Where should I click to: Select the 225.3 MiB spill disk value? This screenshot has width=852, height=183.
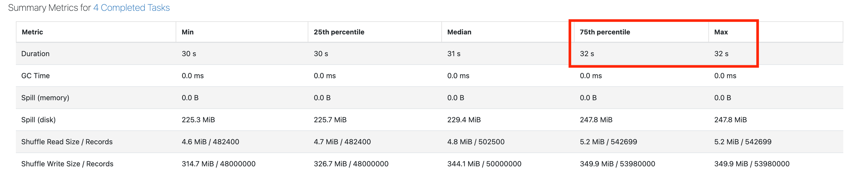point(198,120)
